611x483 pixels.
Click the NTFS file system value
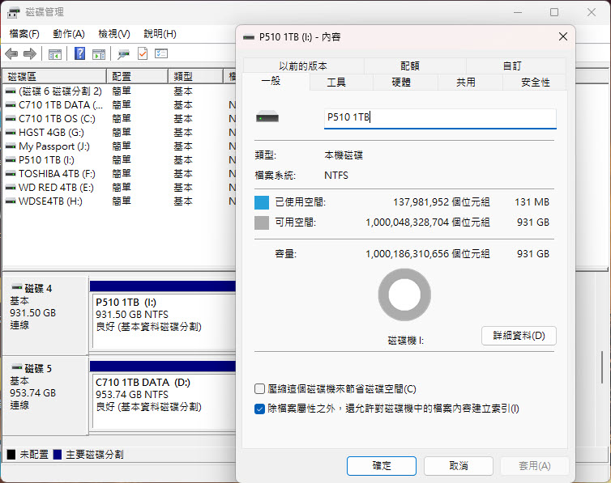pos(336,176)
